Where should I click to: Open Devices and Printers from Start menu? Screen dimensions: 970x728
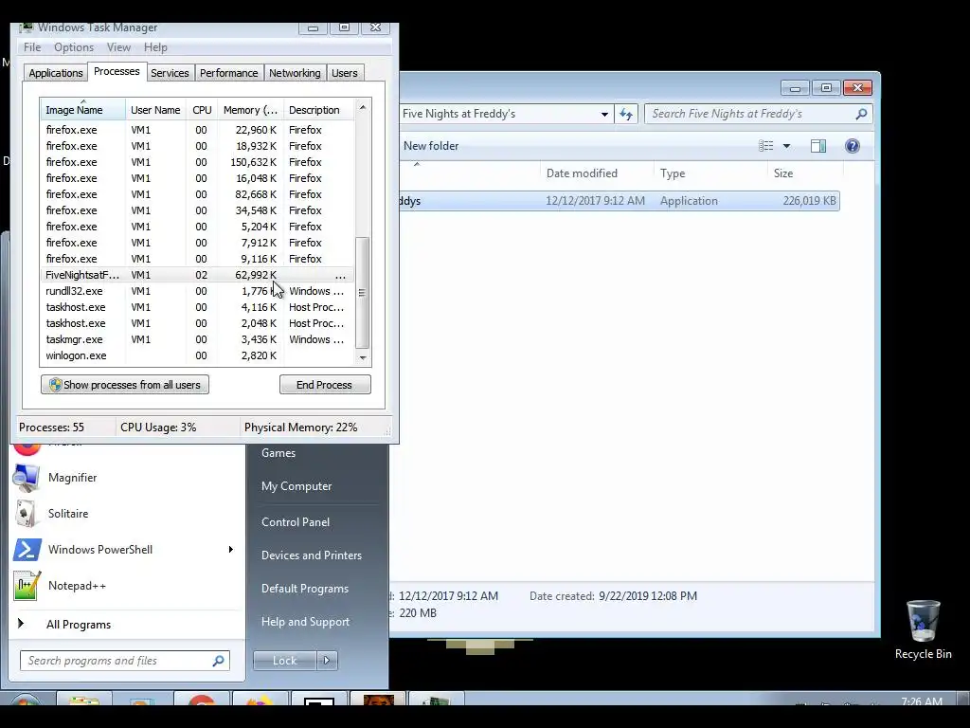(x=311, y=555)
